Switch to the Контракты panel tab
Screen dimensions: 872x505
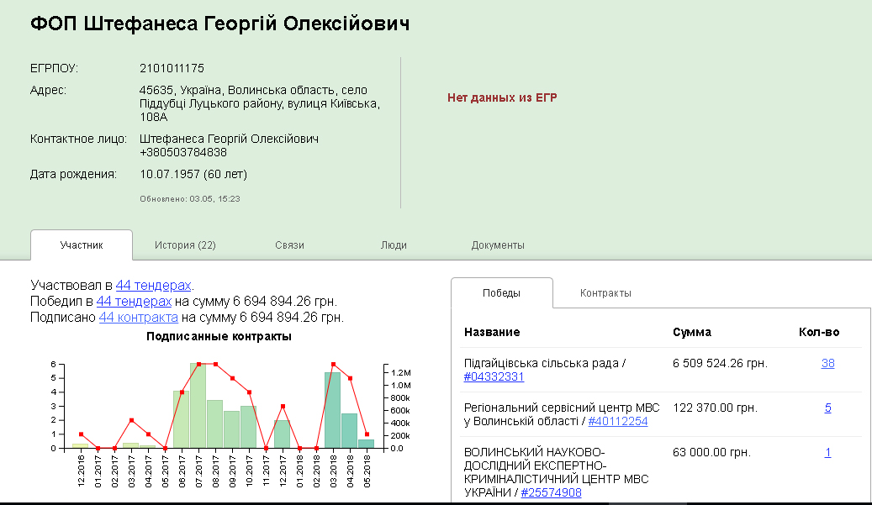click(x=605, y=293)
